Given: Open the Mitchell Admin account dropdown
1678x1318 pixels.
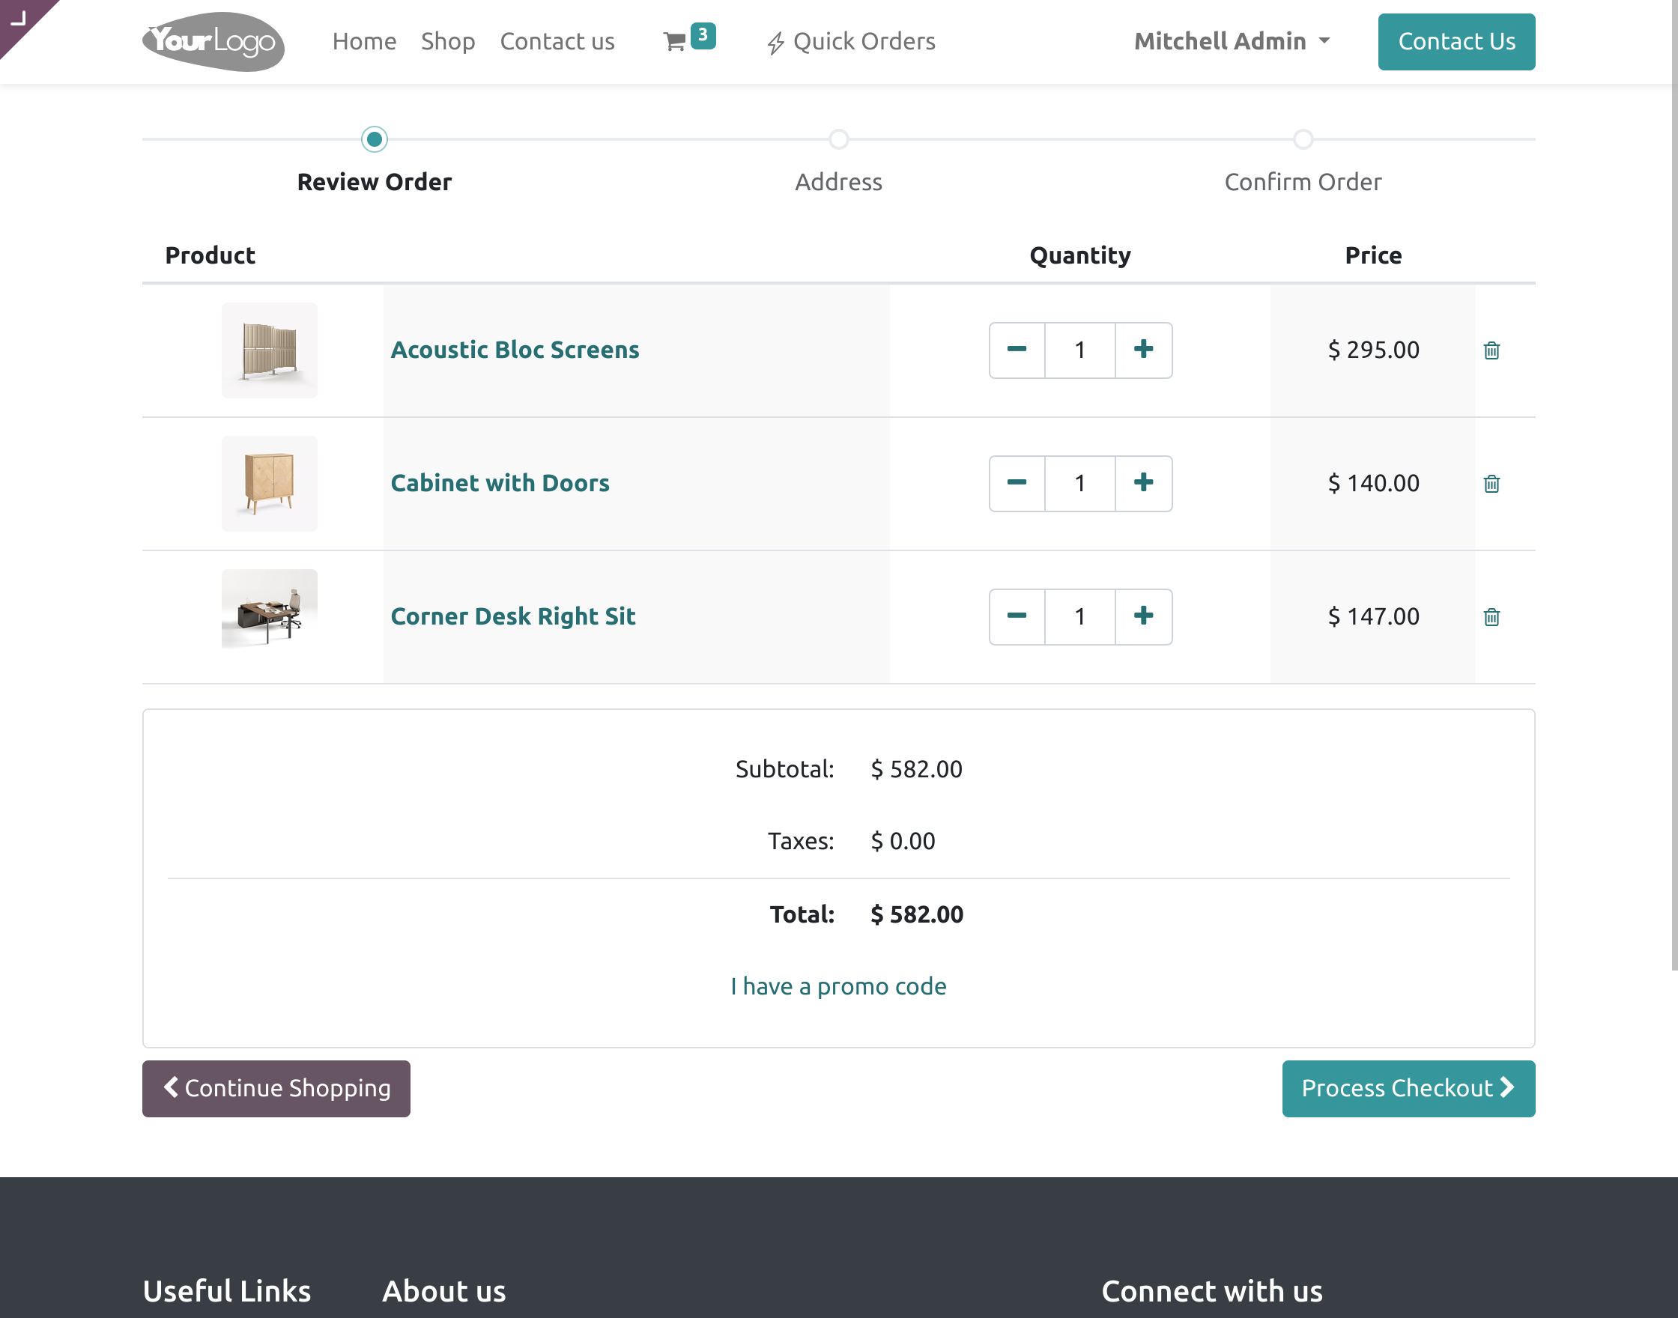Looking at the screenshot, I should coord(1231,42).
